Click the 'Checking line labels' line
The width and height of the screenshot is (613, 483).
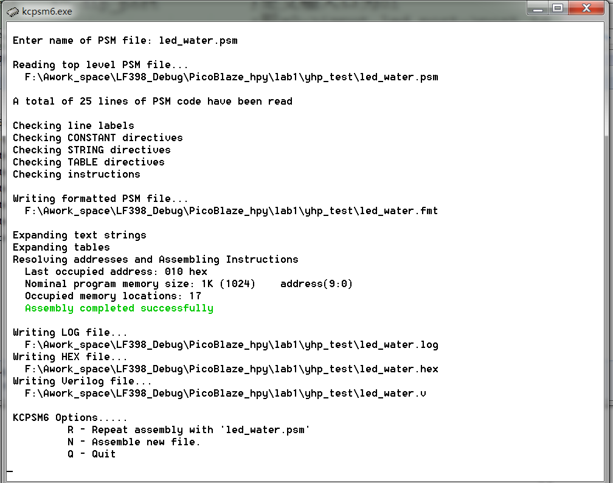click(74, 125)
